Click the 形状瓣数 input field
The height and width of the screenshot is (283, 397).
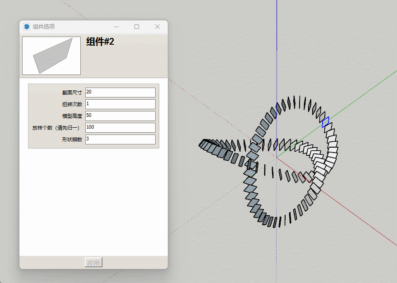(120, 139)
